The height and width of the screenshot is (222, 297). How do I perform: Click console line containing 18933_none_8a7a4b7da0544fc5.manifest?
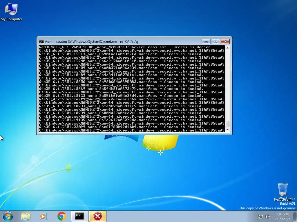point(121,106)
